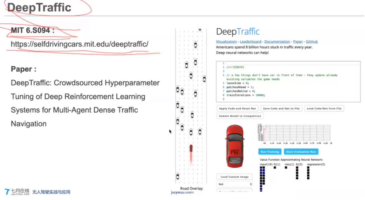Click the Paper heading on slide
The image size is (365, 200).
point(23,69)
